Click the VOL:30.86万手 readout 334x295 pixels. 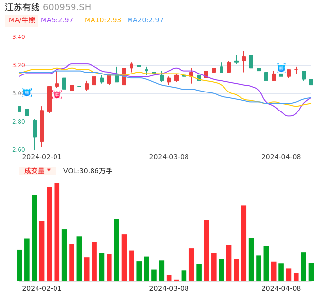pos(88,171)
